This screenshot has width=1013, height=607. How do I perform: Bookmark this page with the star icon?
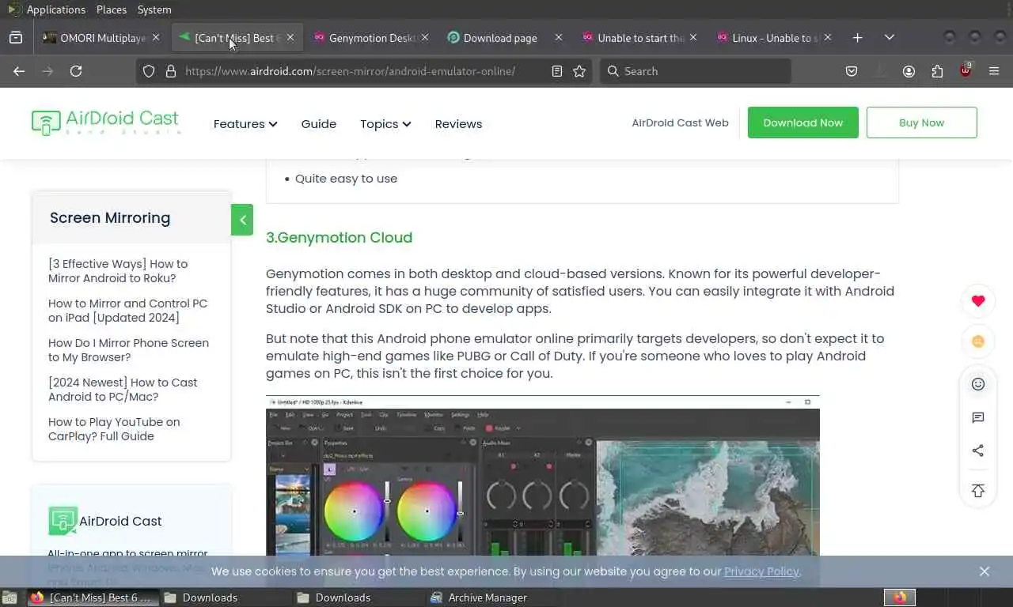tap(579, 71)
